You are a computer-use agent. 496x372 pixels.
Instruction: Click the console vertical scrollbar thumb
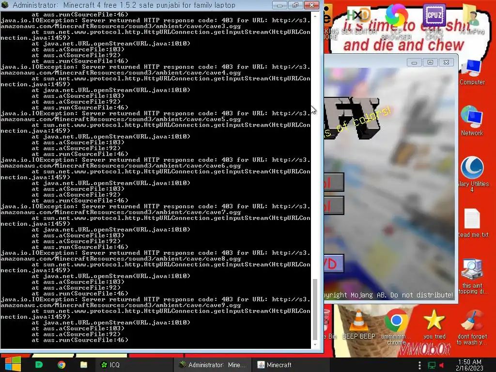[315, 309]
